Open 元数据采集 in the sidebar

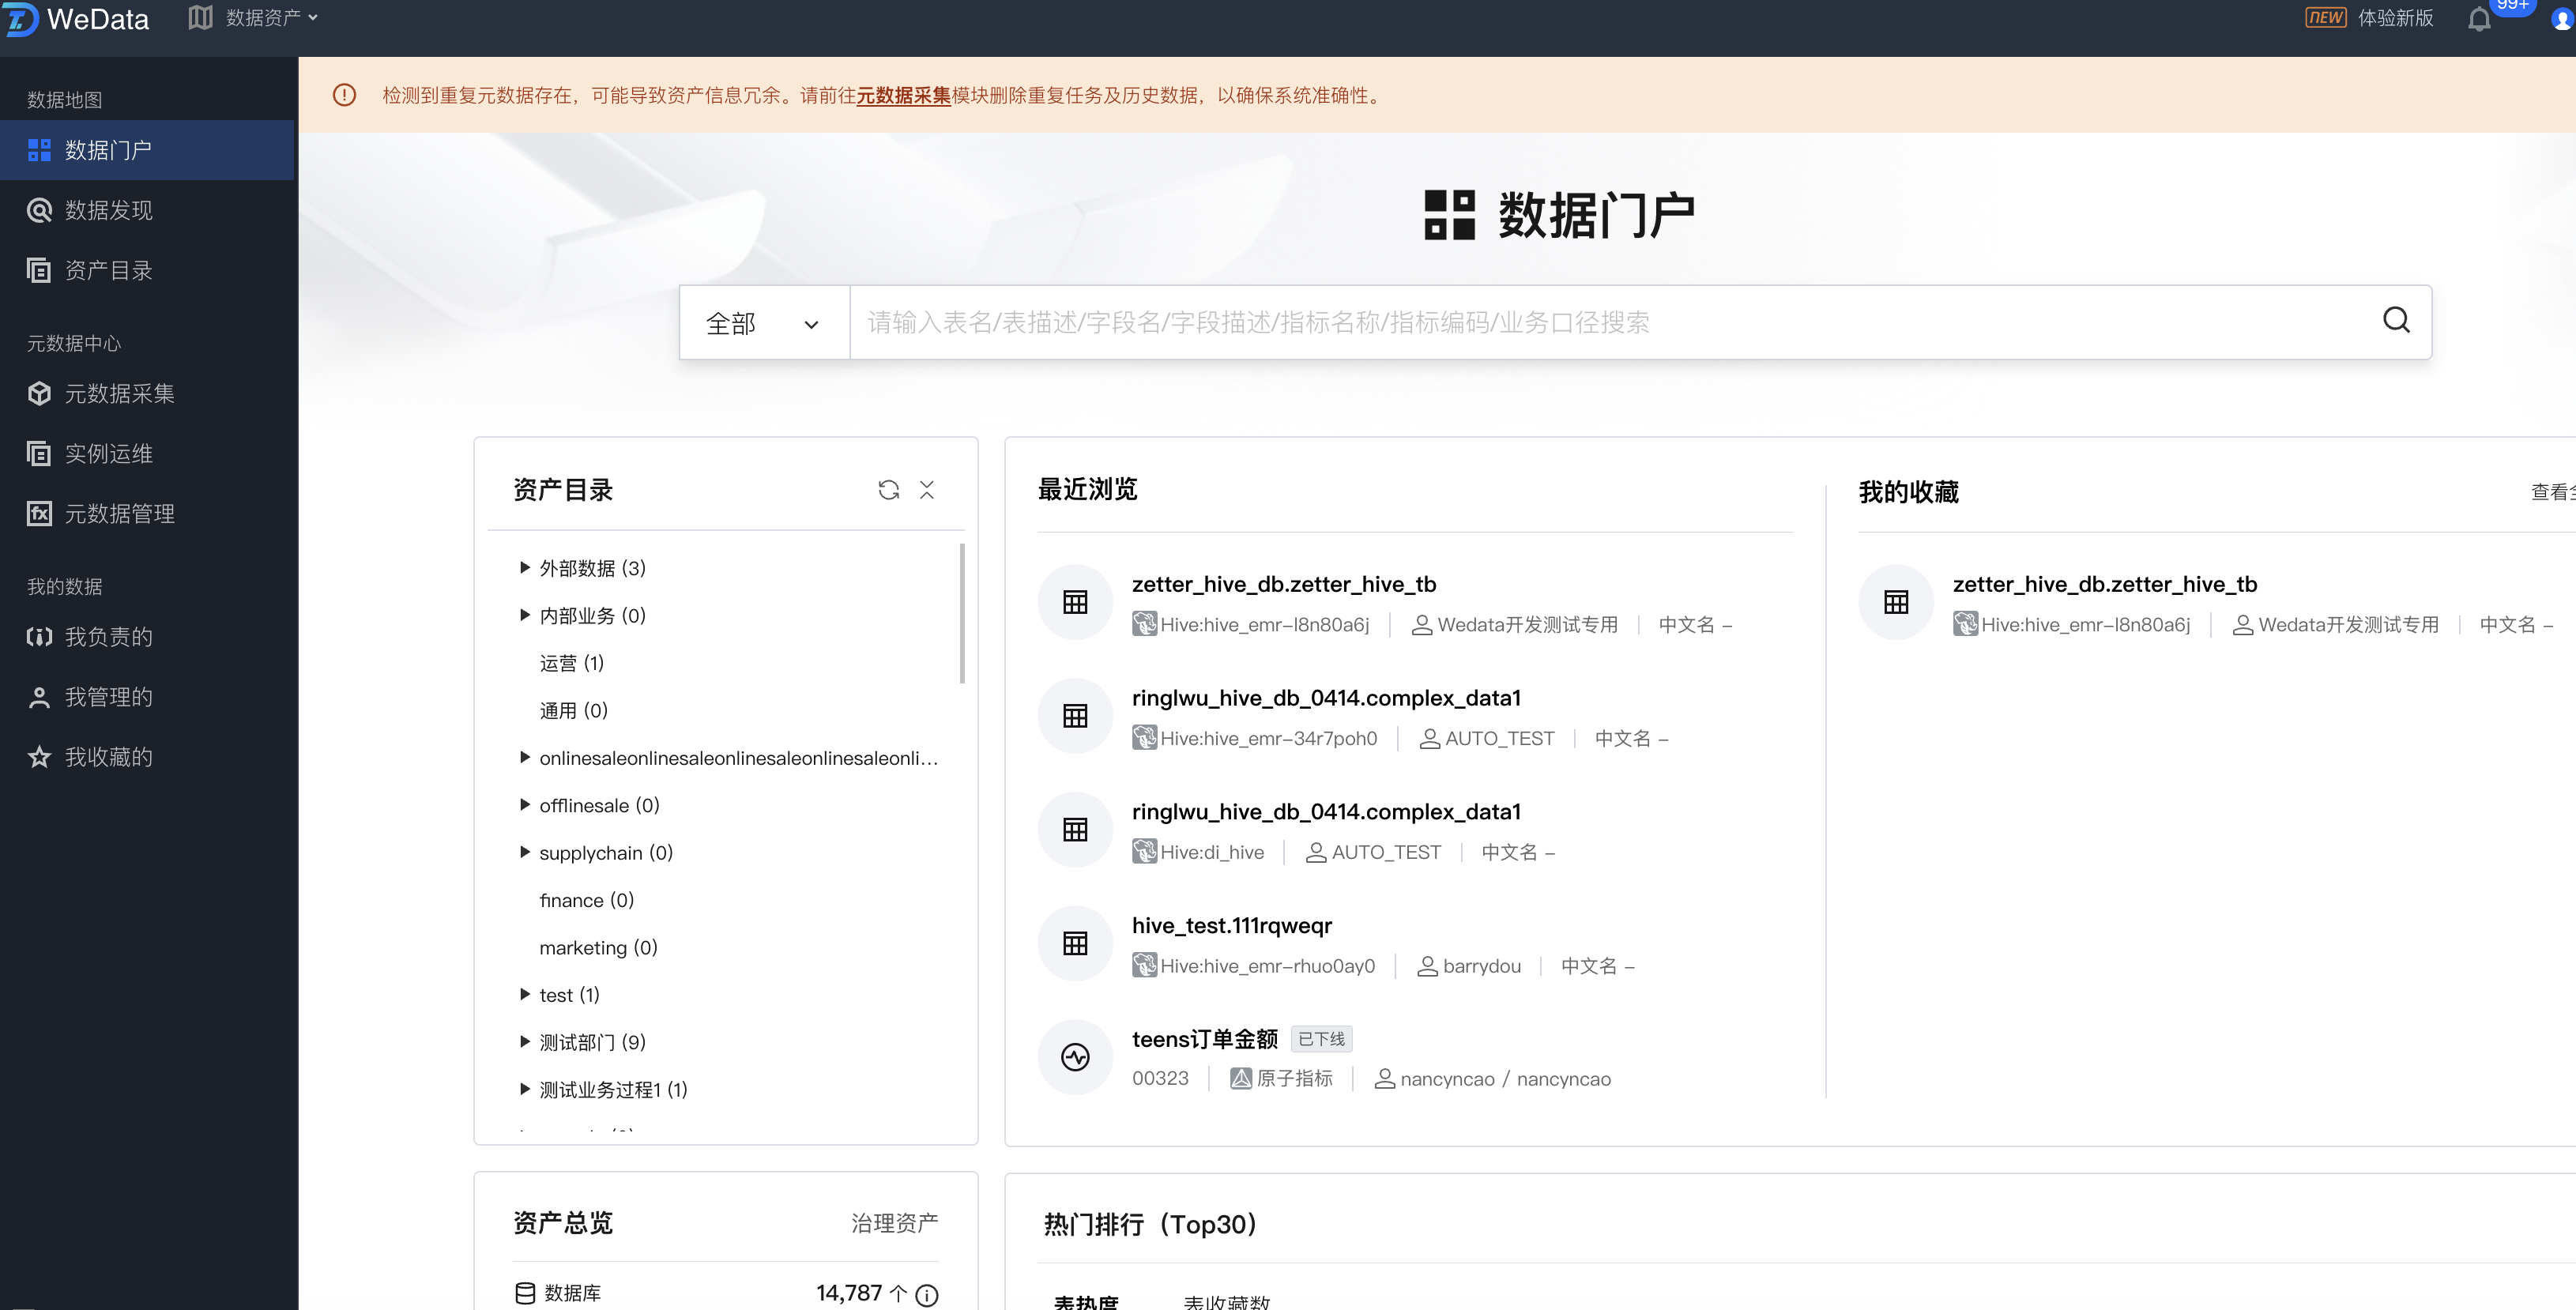point(147,393)
